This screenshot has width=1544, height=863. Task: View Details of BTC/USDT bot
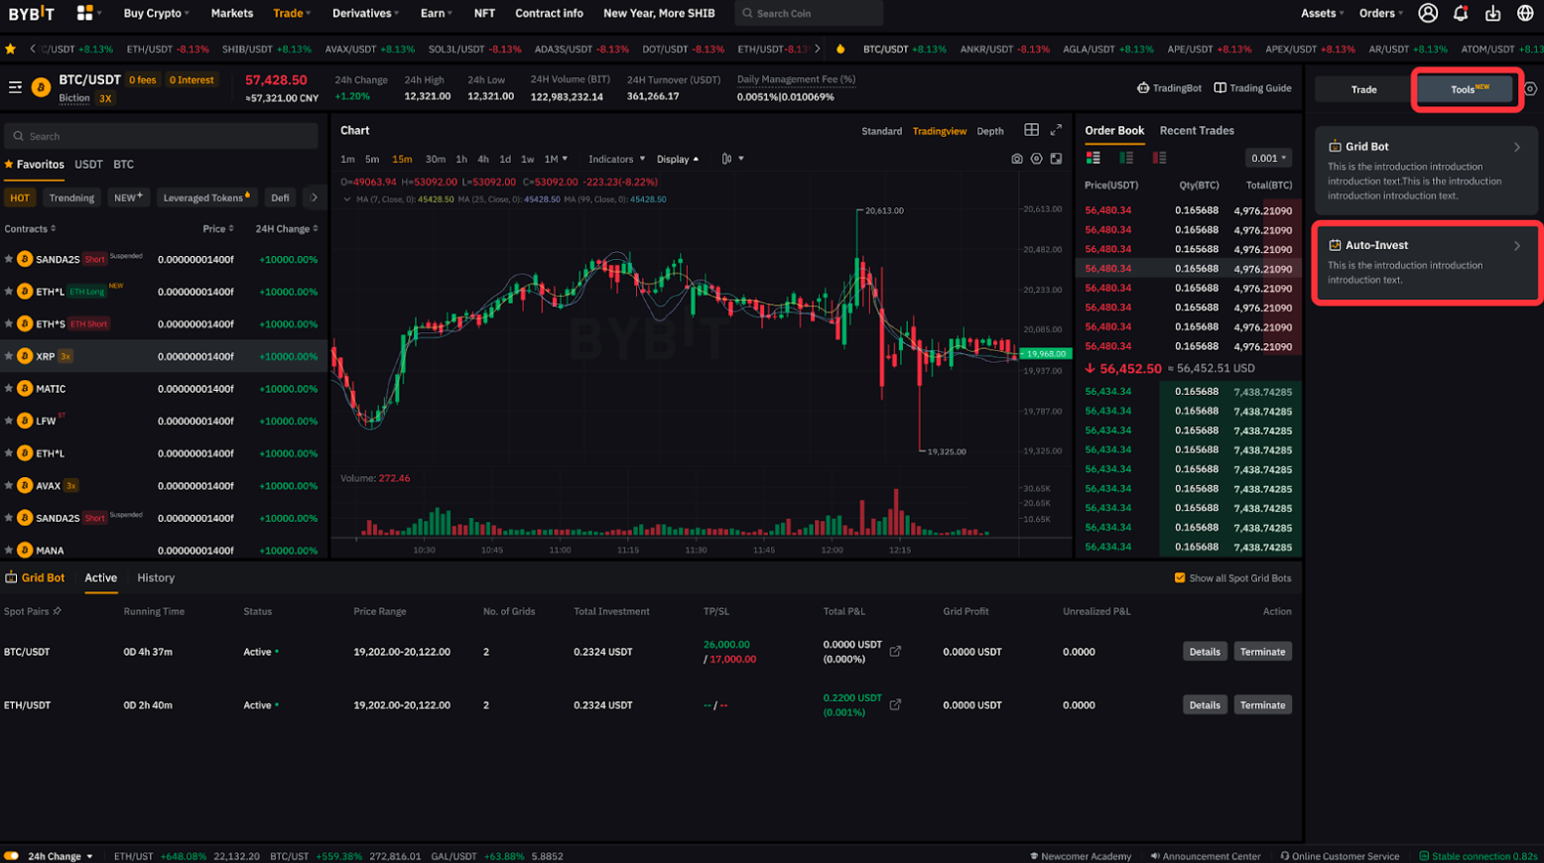(x=1204, y=652)
